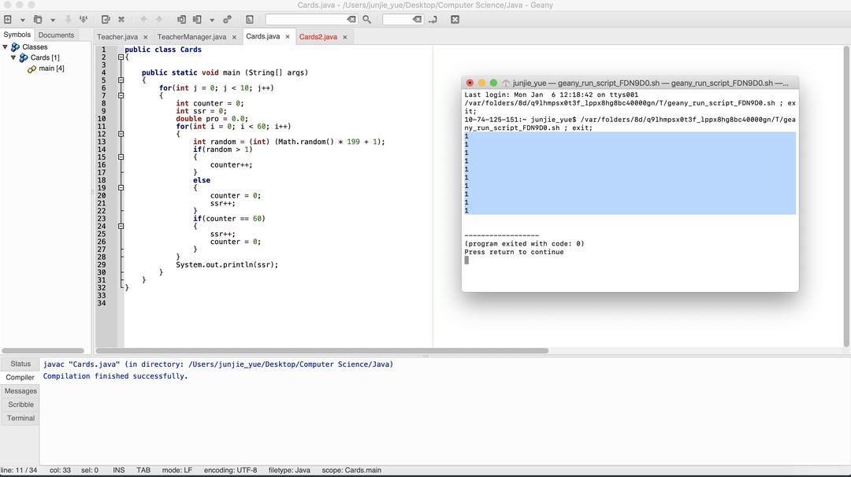Click the Build toolbar icon
The image size is (851, 477).
coord(197,20)
